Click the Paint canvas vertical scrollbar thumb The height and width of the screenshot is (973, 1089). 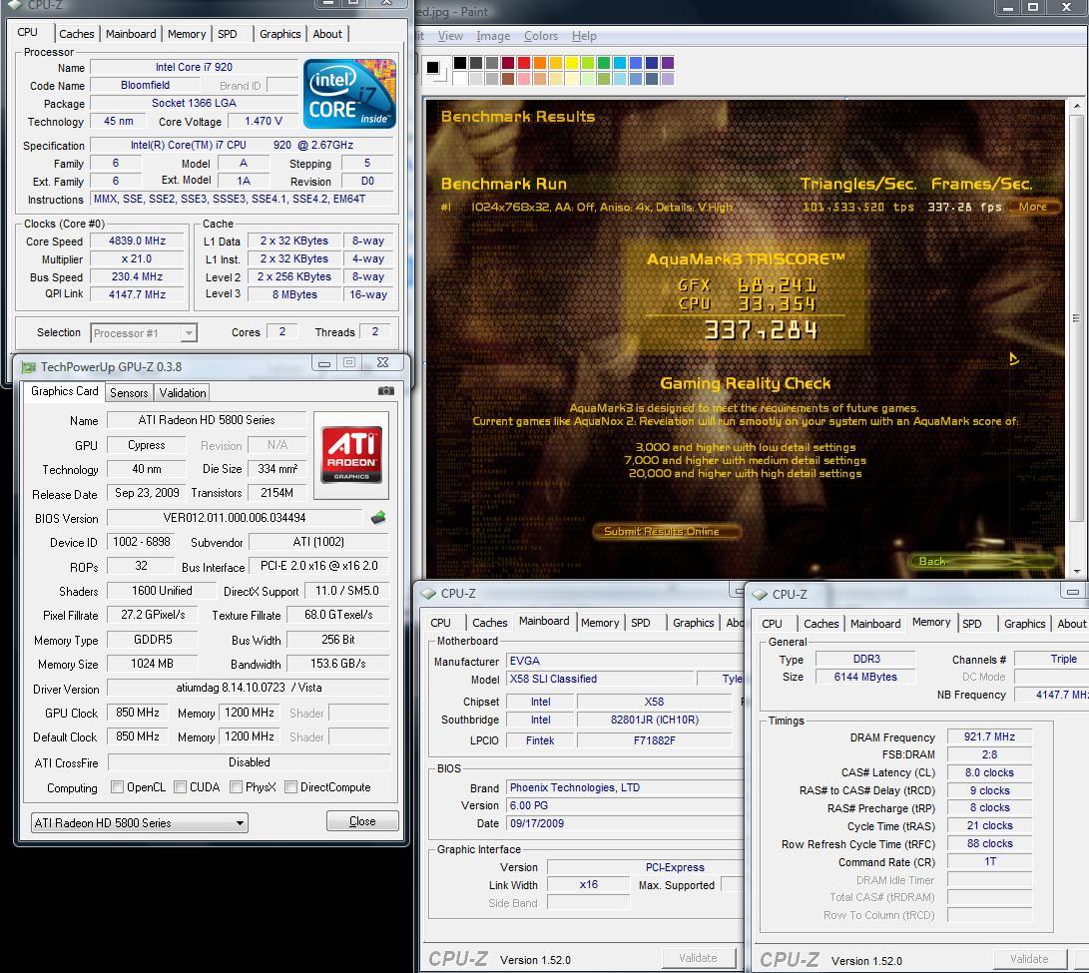point(1076,318)
